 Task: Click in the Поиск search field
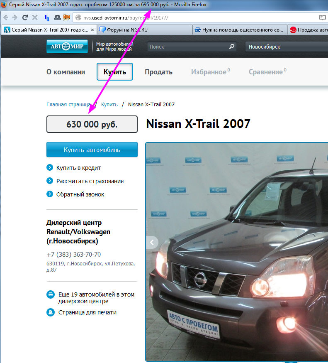click(188, 47)
